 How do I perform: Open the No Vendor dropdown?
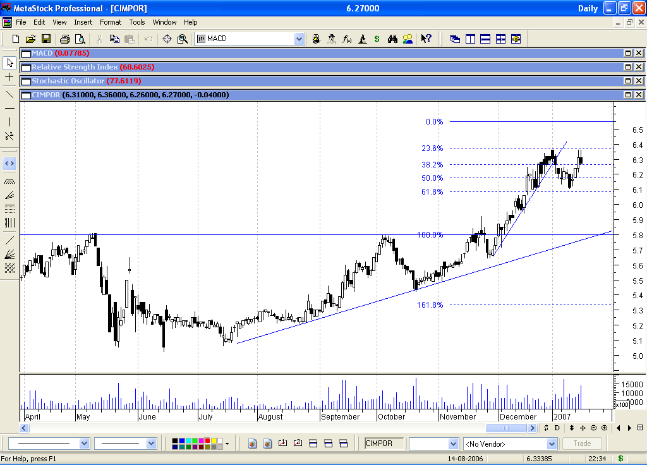coord(552,444)
